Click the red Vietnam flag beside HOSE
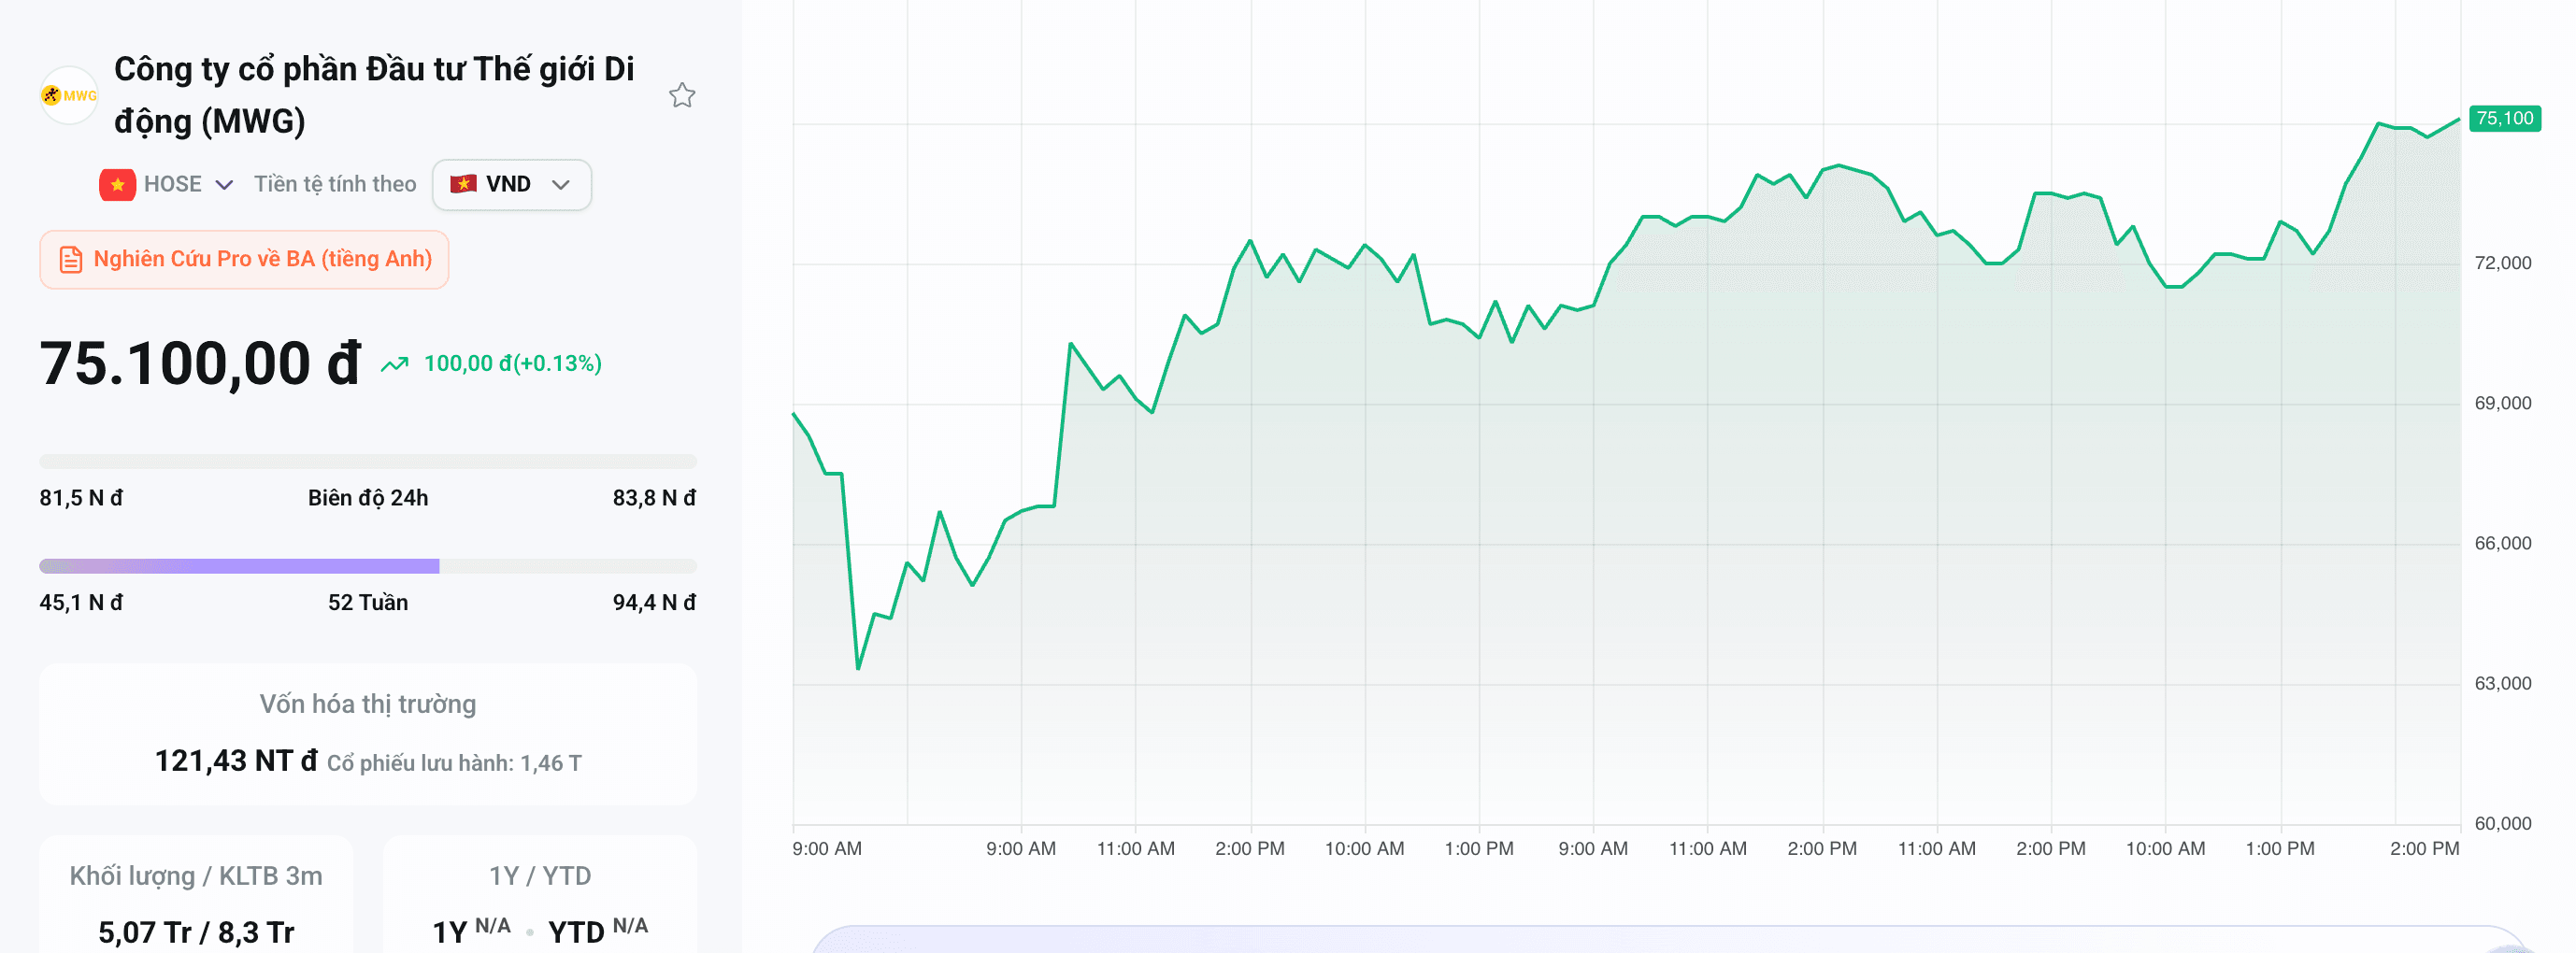Viewport: 2576px width, 953px height. [117, 184]
